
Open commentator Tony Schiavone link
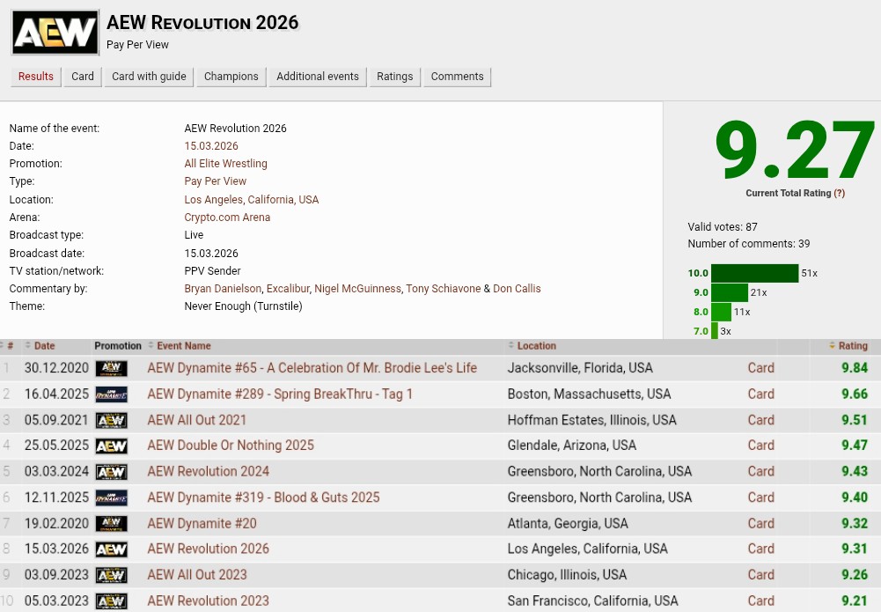pyautogui.click(x=444, y=289)
